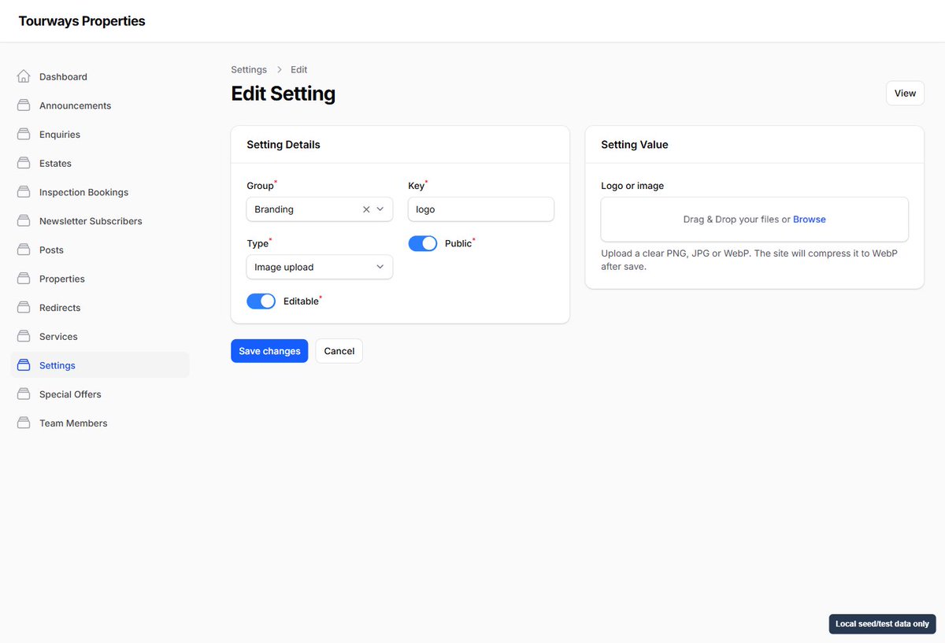Go to Team Members page

(100, 423)
